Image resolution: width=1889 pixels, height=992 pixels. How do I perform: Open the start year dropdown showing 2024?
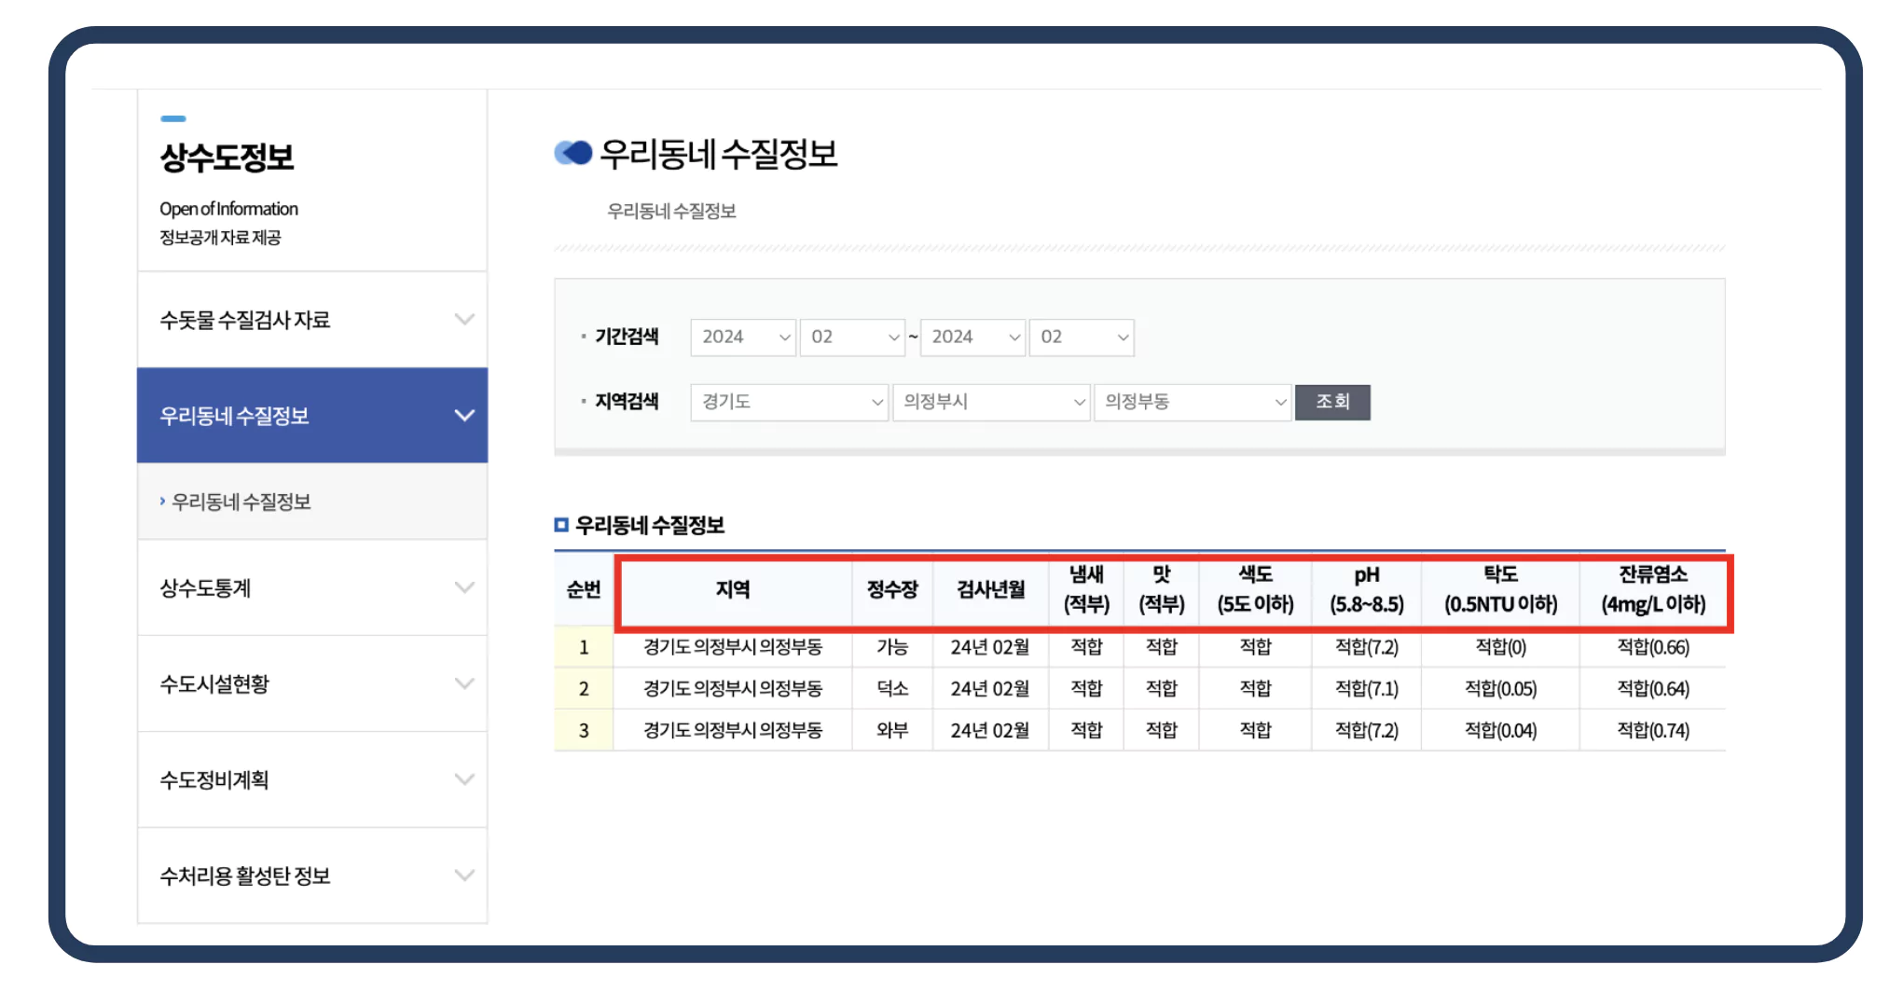click(x=743, y=337)
